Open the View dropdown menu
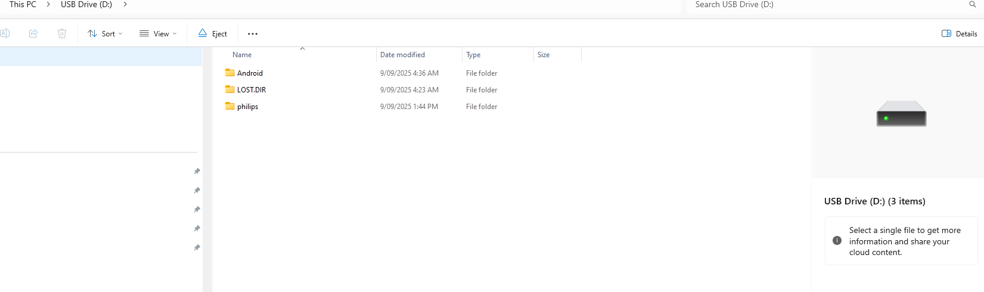The height and width of the screenshot is (292, 984). (x=158, y=33)
